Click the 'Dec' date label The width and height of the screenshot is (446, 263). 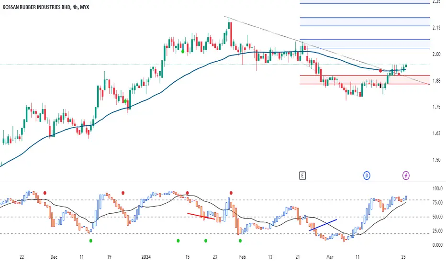point(54,257)
